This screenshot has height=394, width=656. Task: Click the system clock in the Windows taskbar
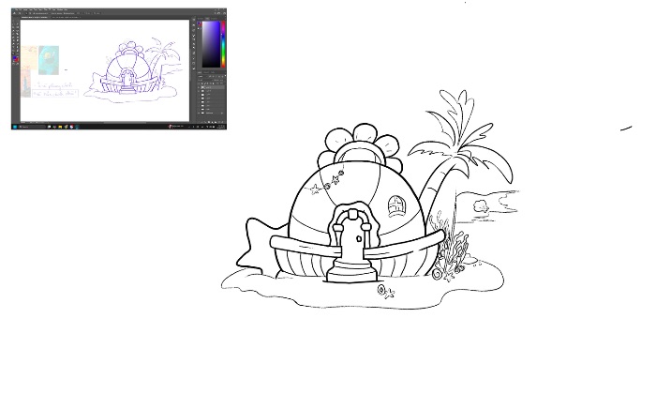(x=221, y=127)
